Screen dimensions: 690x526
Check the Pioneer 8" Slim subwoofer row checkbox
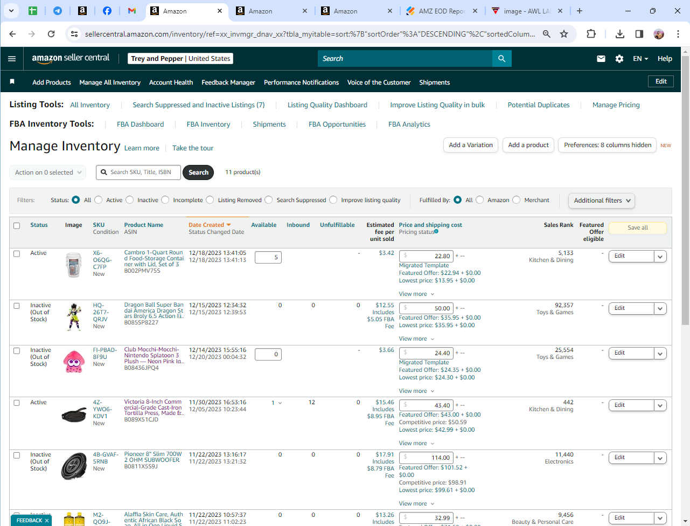click(x=17, y=455)
